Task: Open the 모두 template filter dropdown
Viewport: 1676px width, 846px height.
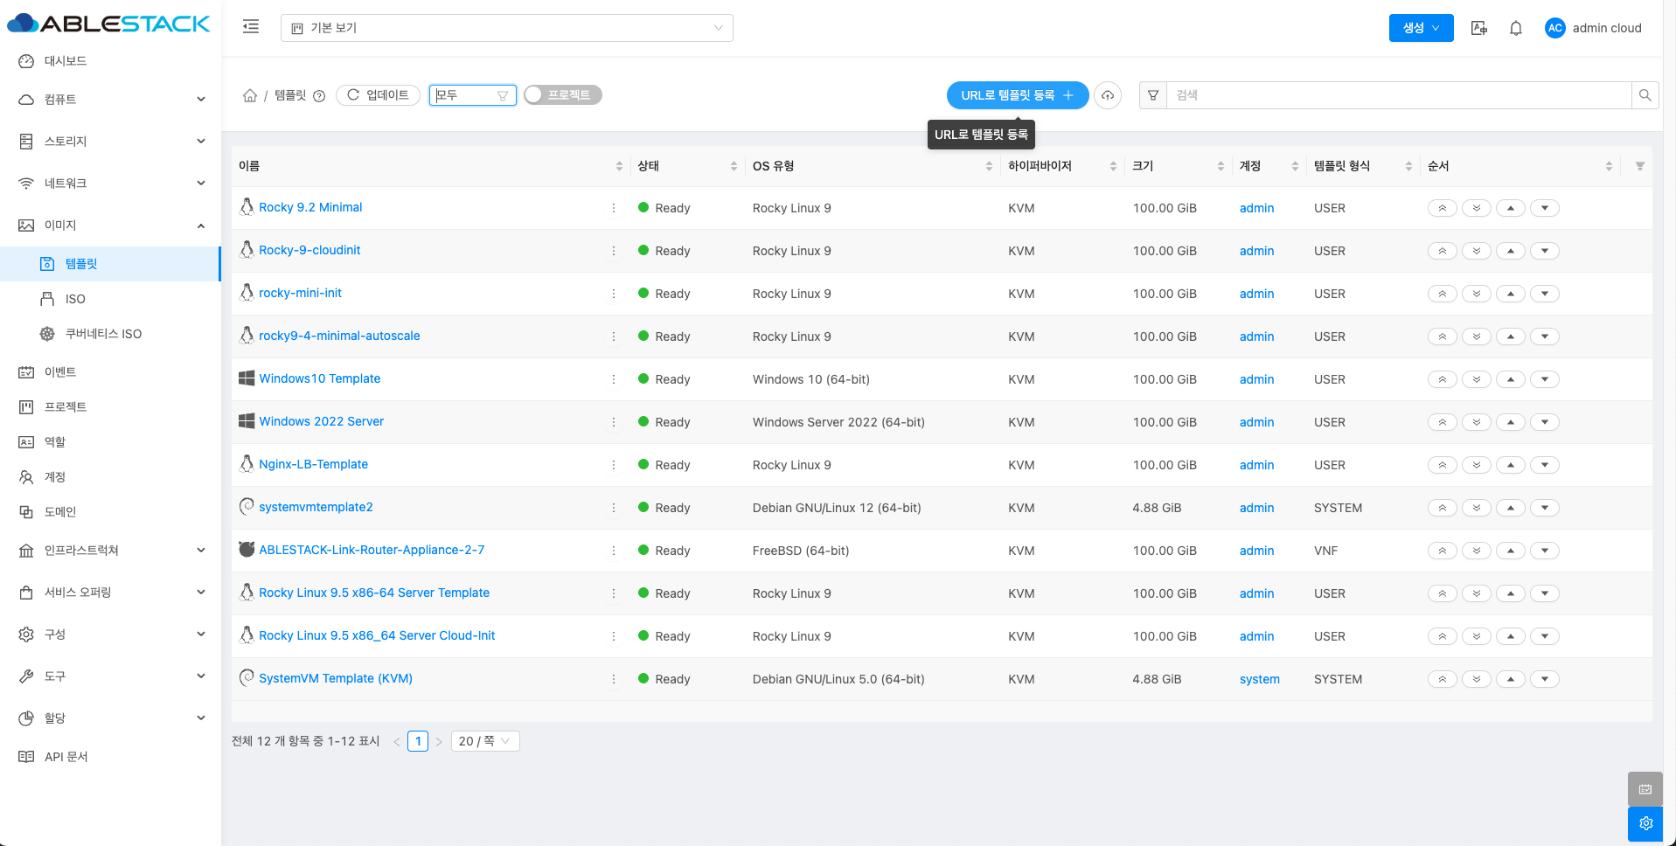Action: click(x=472, y=95)
